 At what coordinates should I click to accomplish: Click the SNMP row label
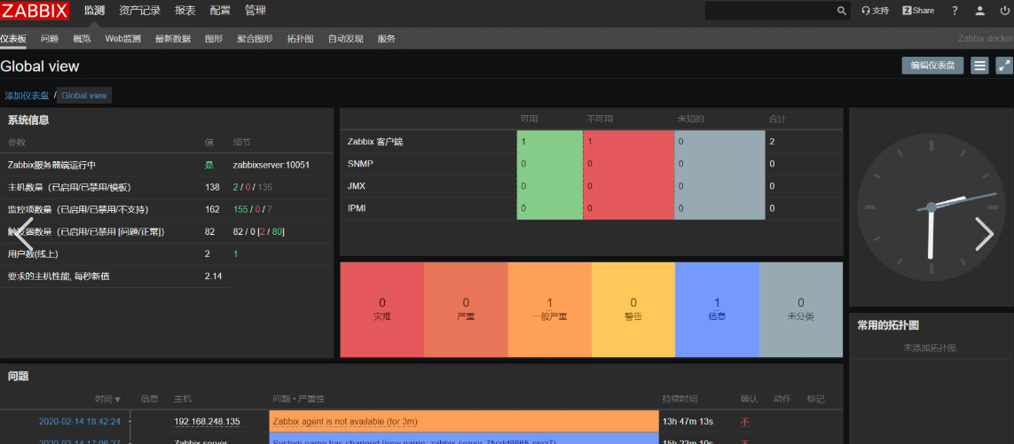(x=360, y=164)
